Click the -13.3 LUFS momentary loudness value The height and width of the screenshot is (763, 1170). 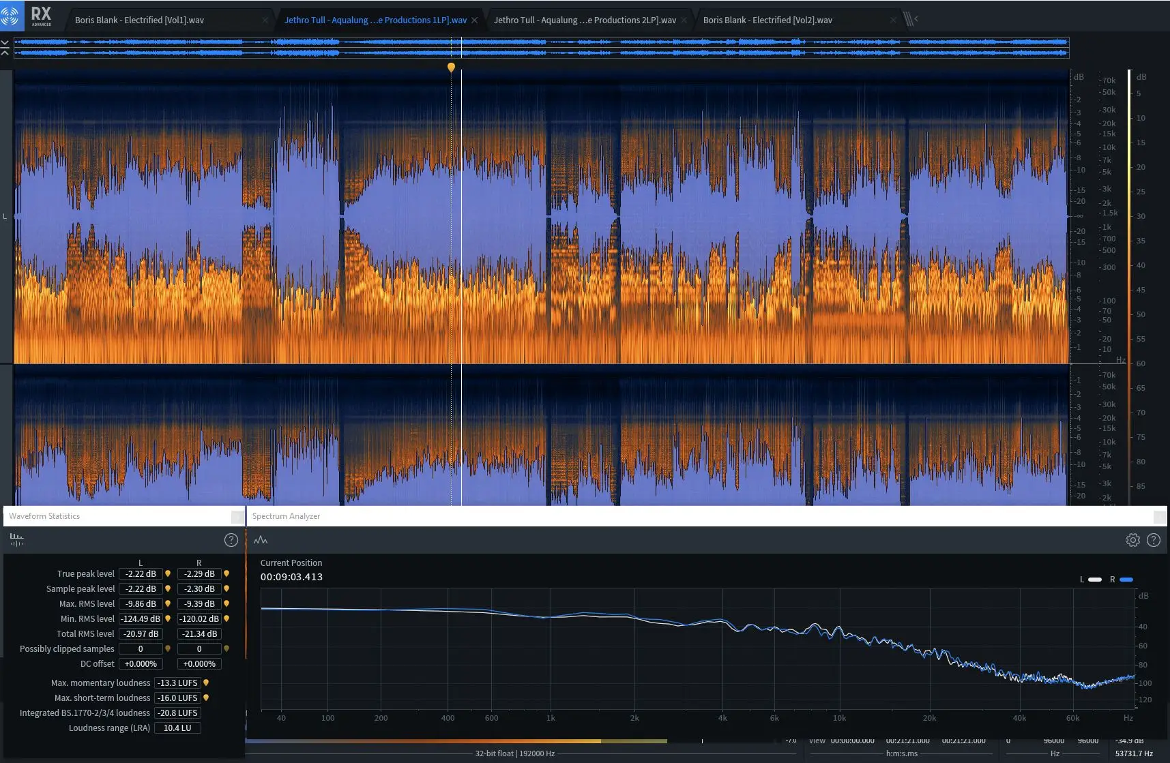[x=177, y=683]
